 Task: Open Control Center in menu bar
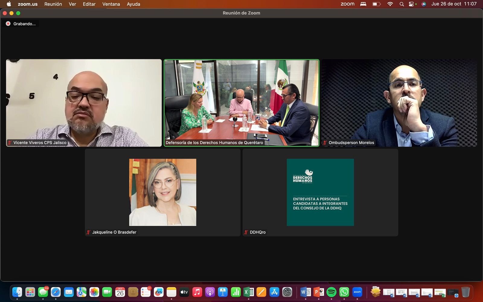411,4
